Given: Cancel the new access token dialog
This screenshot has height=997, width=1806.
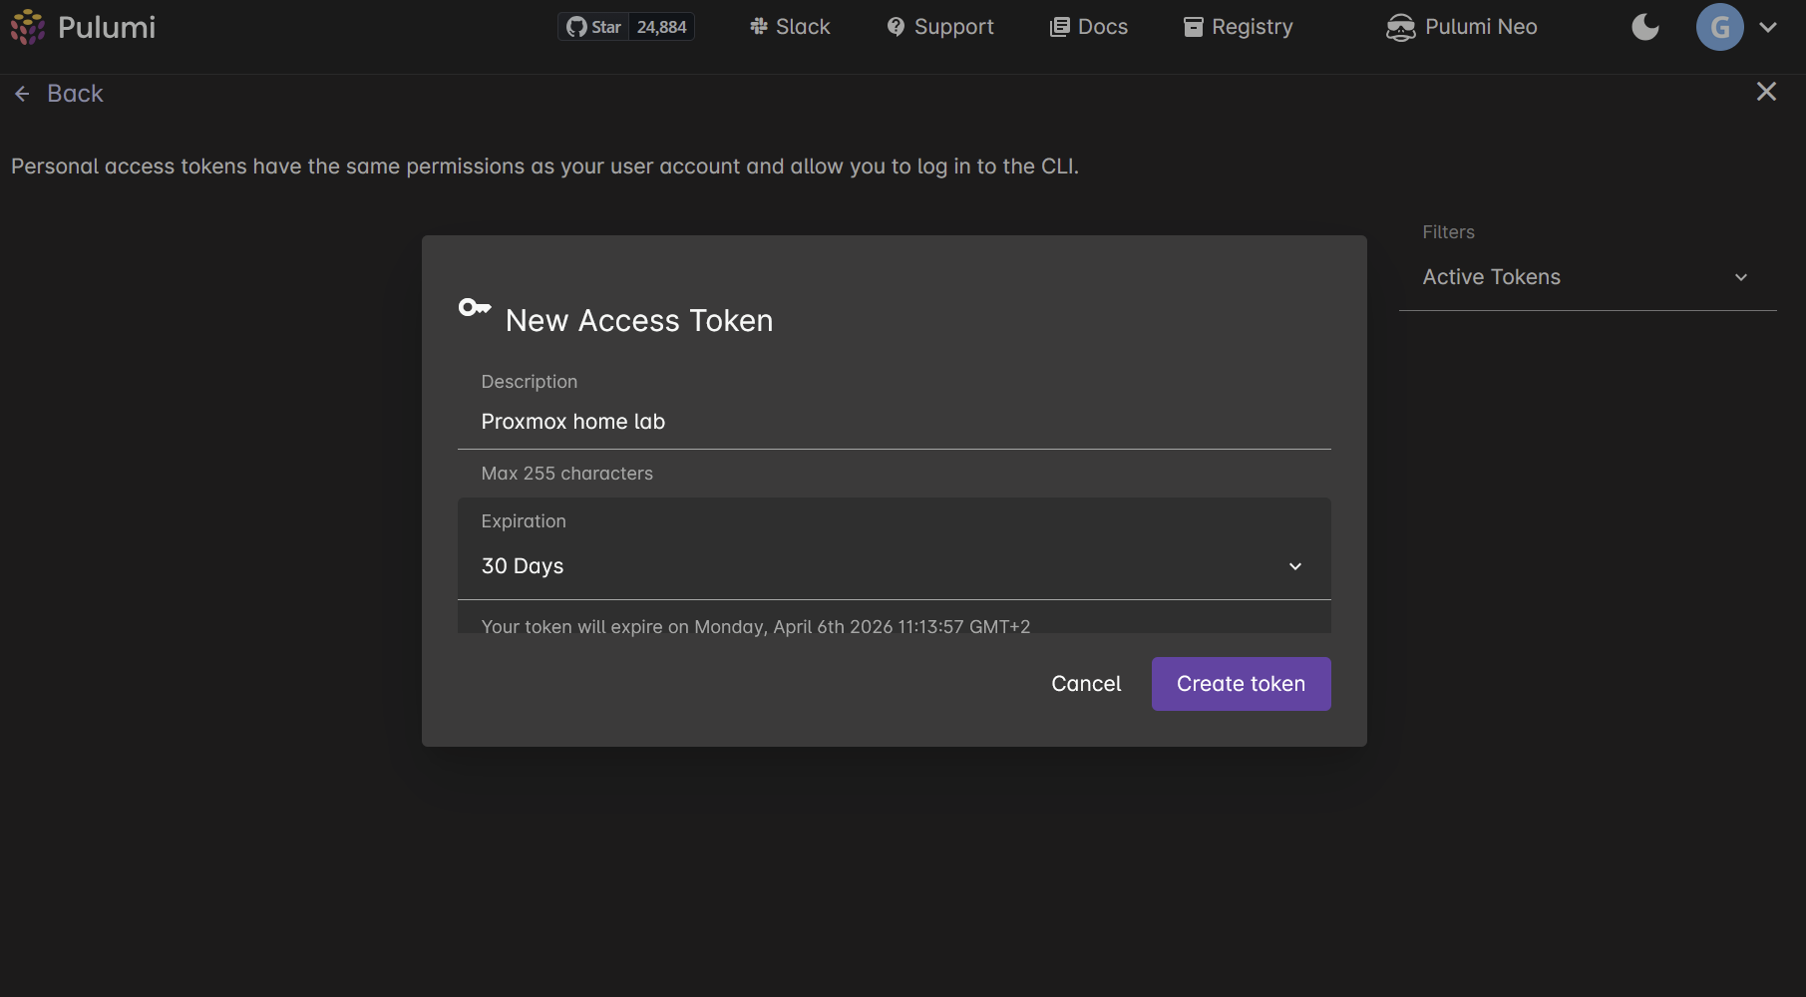Looking at the screenshot, I should point(1086,684).
